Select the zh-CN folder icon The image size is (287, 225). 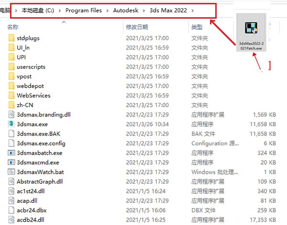click(12, 105)
